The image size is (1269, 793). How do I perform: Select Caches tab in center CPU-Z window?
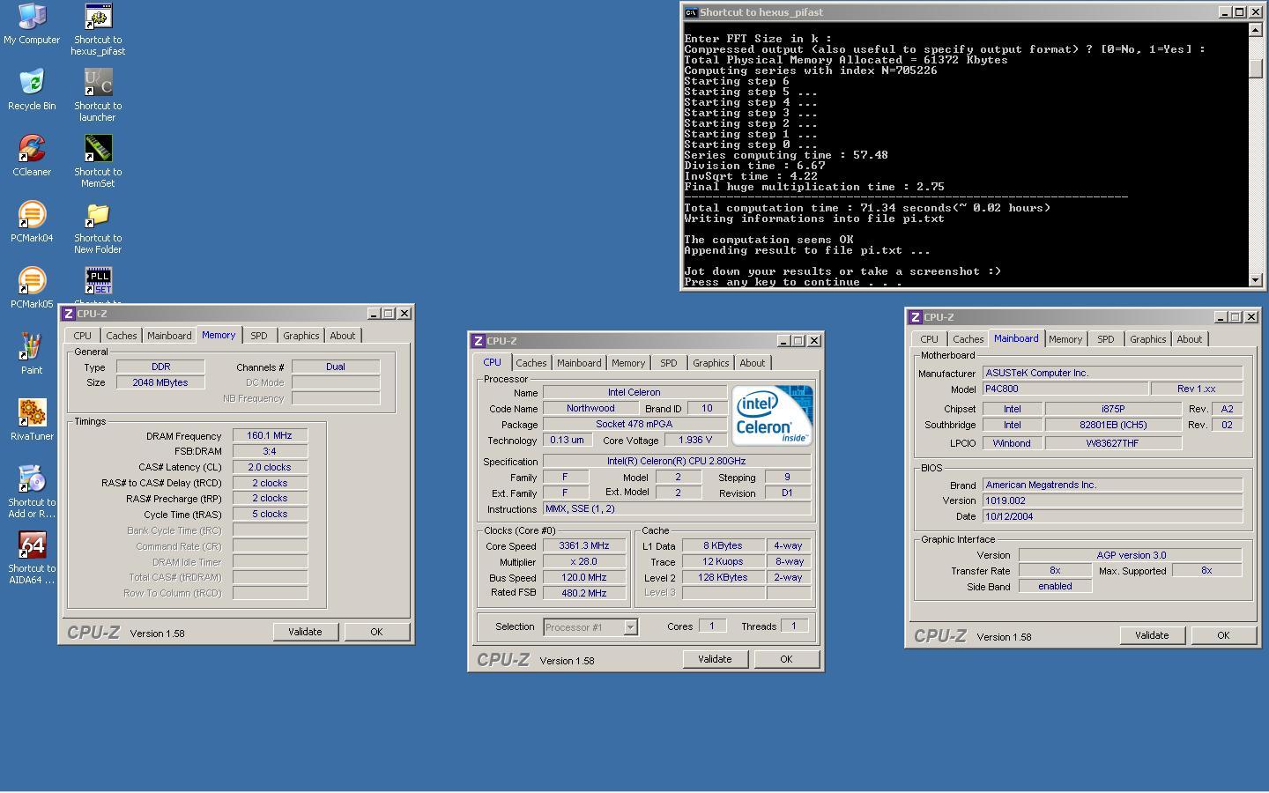pyautogui.click(x=531, y=363)
